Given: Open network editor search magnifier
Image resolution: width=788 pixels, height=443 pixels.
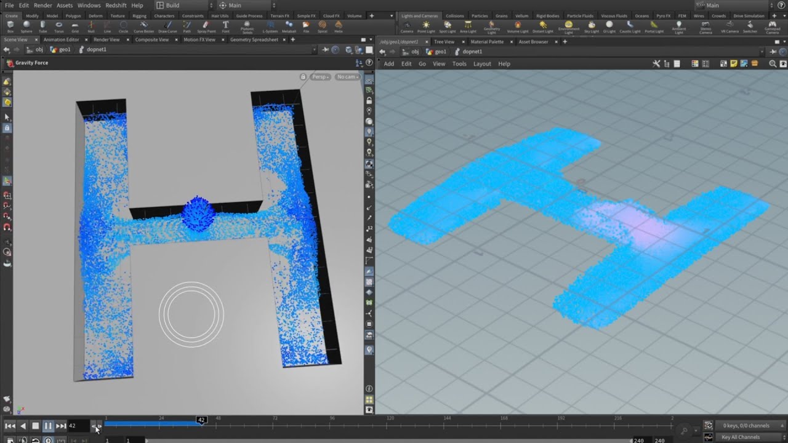Looking at the screenshot, I should (773, 63).
